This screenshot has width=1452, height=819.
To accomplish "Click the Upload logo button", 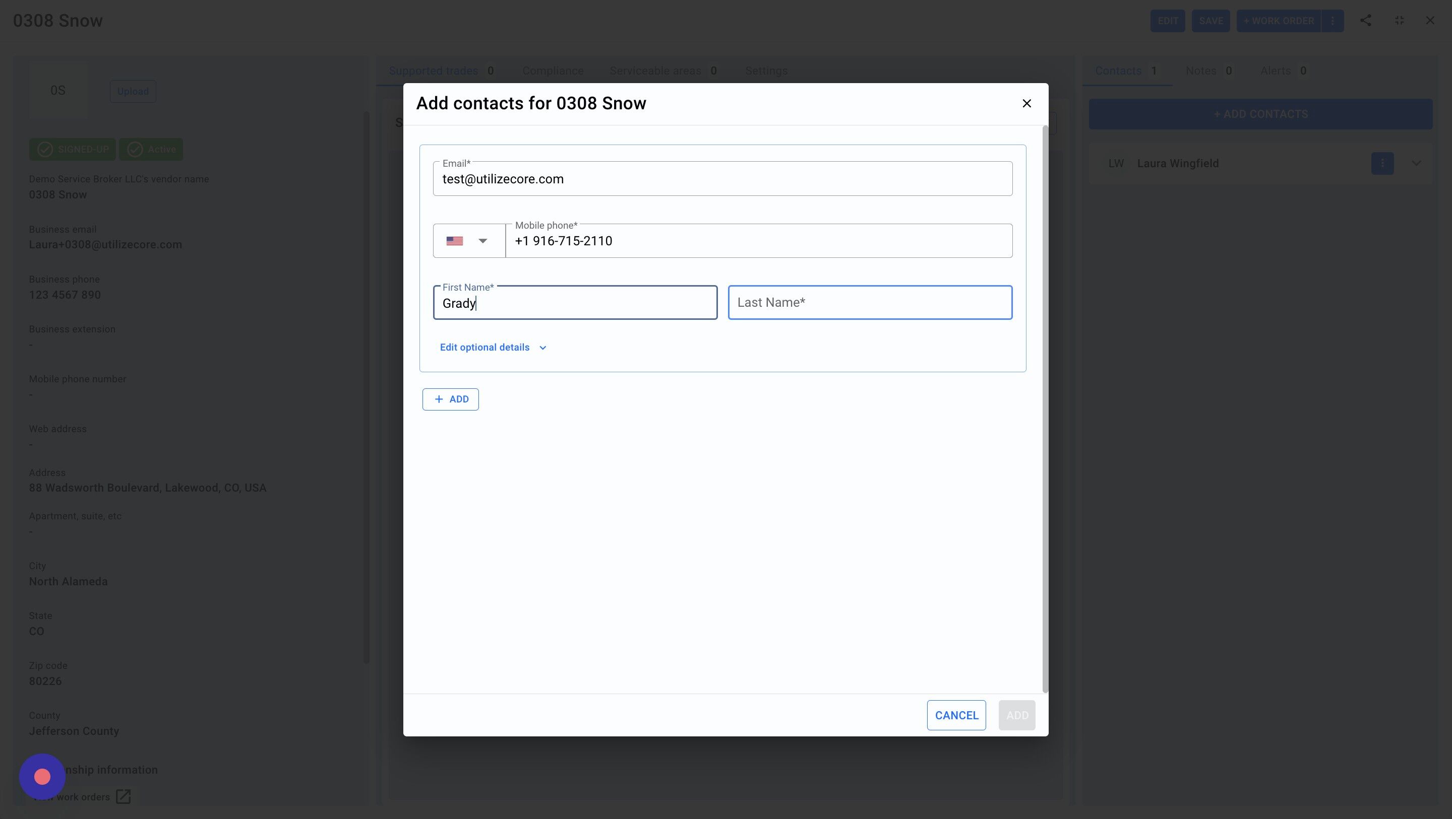I will pos(133,91).
